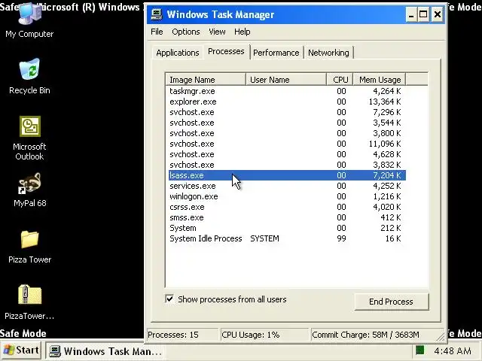Select the csrss.exe process
The height and width of the screenshot is (361, 482).
(x=287, y=207)
